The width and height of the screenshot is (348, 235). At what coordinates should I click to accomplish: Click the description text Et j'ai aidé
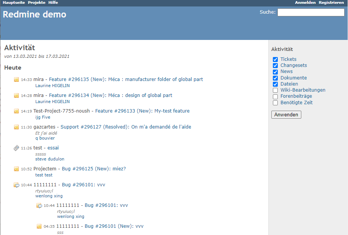click(46, 133)
